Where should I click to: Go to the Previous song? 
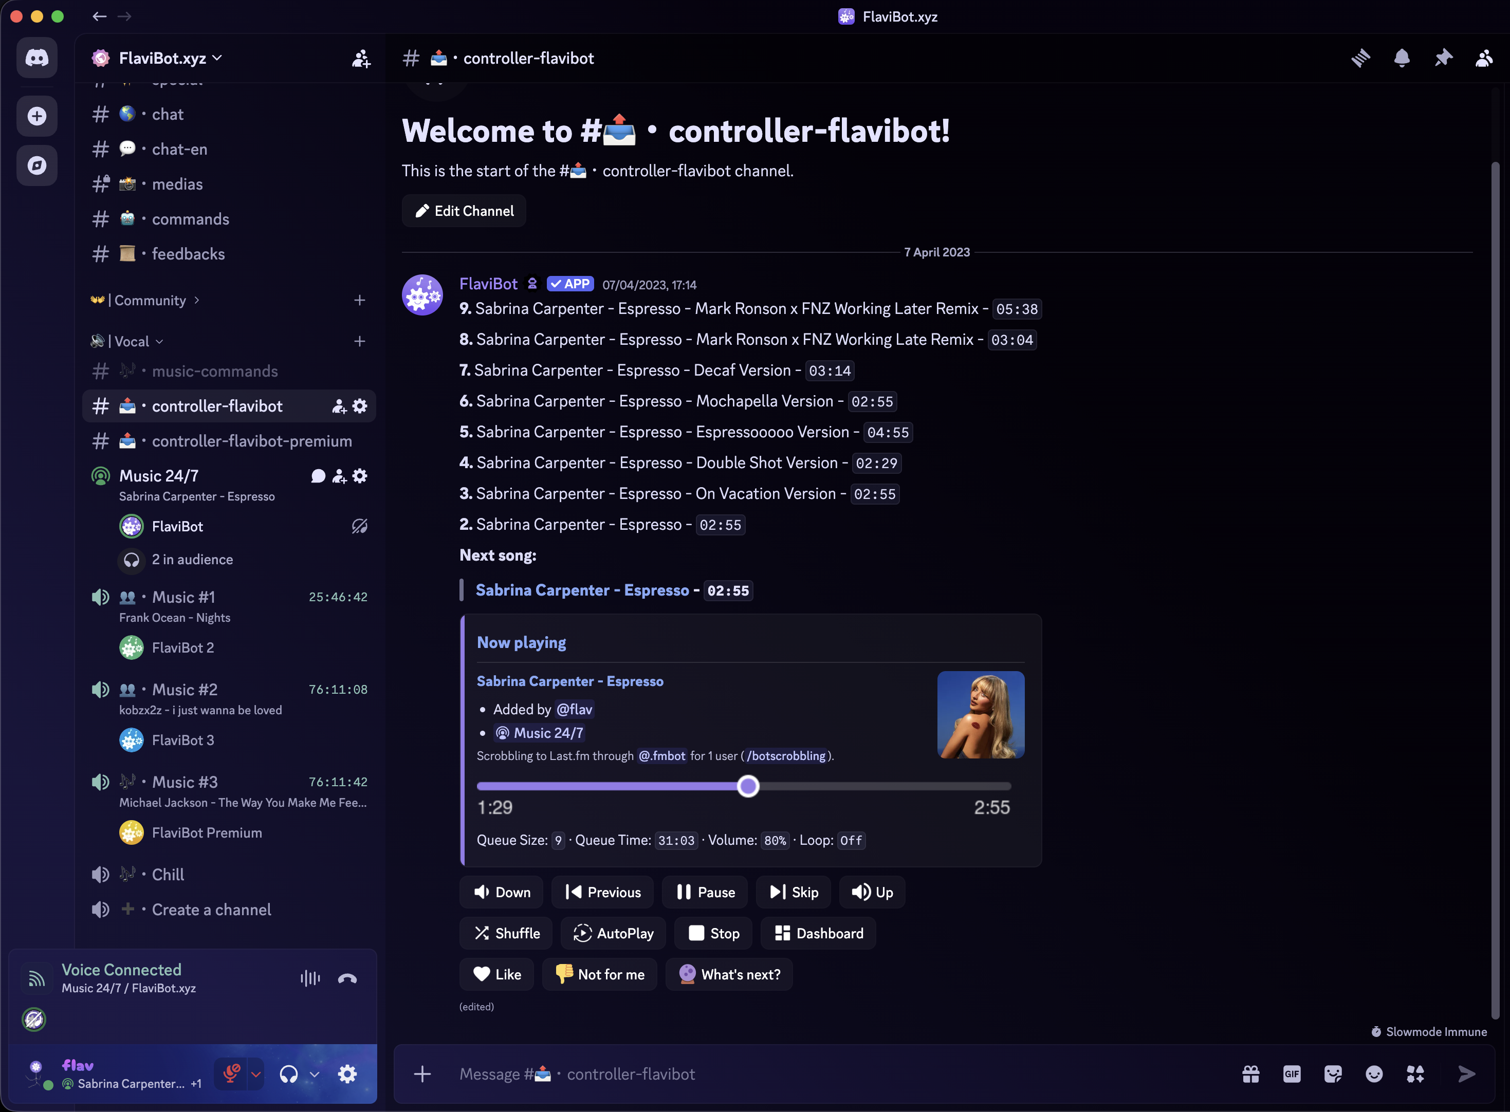click(x=602, y=892)
